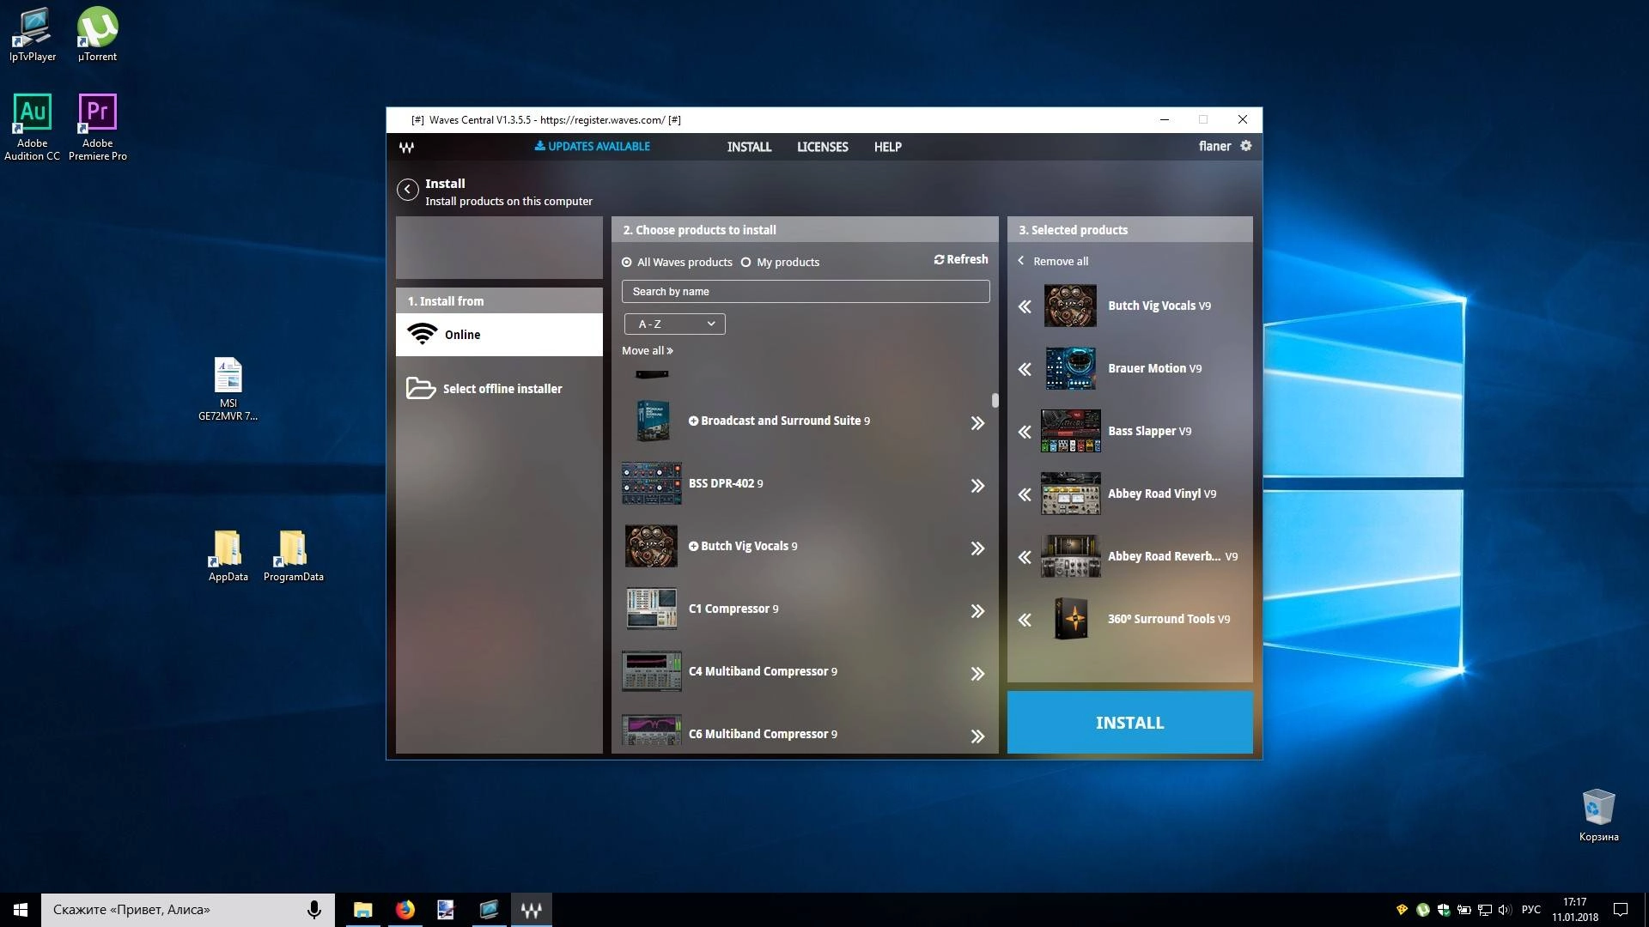Open µTorrent desktop shortcut
The height and width of the screenshot is (927, 1649).
97,34
